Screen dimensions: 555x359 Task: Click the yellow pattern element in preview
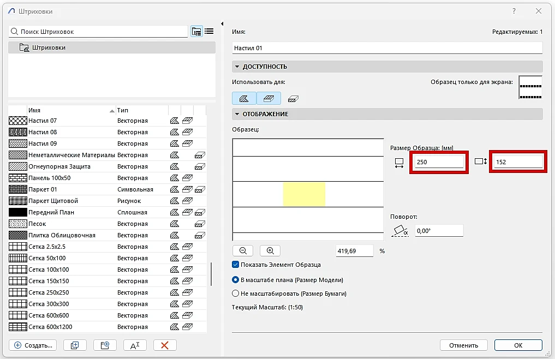pos(304,194)
